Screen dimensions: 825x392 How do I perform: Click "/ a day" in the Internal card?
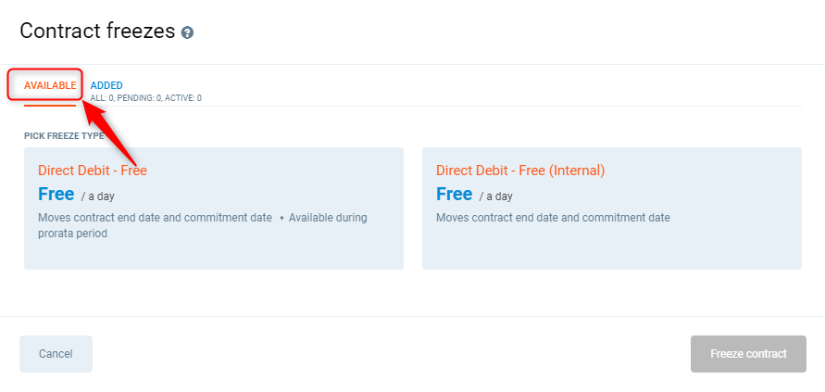coord(496,196)
